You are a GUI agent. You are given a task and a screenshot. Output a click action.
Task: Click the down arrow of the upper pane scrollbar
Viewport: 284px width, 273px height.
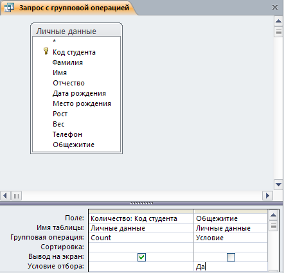tap(278, 184)
